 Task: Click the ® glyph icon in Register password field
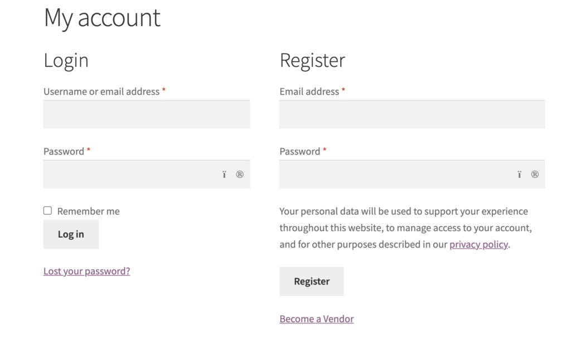[x=535, y=175]
